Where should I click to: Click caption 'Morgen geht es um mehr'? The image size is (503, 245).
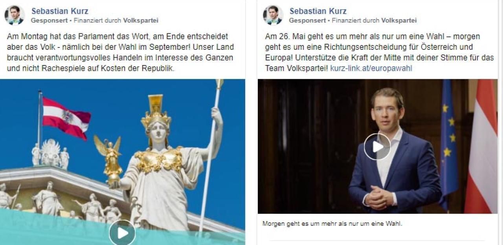point(332,224)
